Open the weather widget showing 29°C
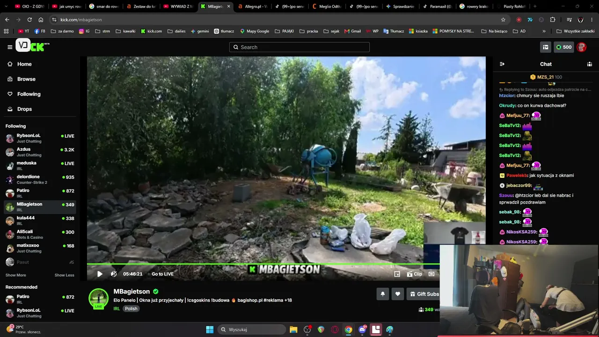This screenshot has height=337, width=599. [x=23, y=330]
